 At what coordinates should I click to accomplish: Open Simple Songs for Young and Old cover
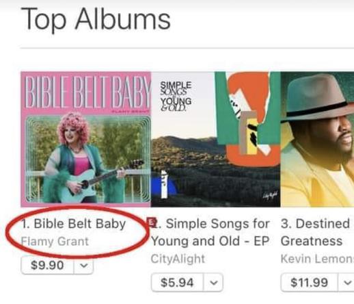(215, 139)
